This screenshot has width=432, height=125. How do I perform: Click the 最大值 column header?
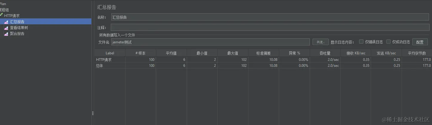(x=233, y=53)
